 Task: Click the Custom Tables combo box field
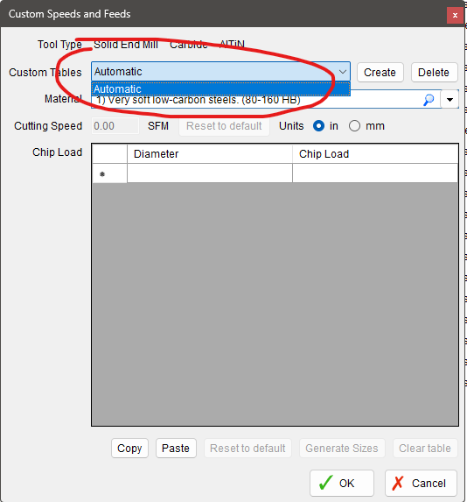[x=220, y=72]
